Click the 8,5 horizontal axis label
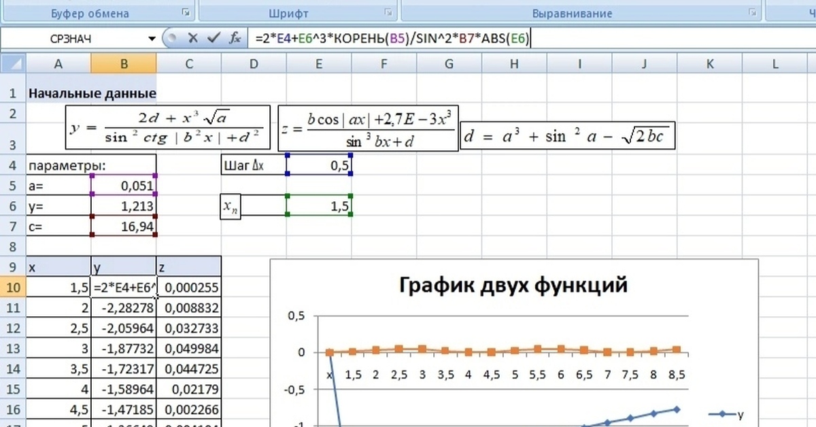The image size is (816, 427). pyautogui.click(x=677, y=374)
